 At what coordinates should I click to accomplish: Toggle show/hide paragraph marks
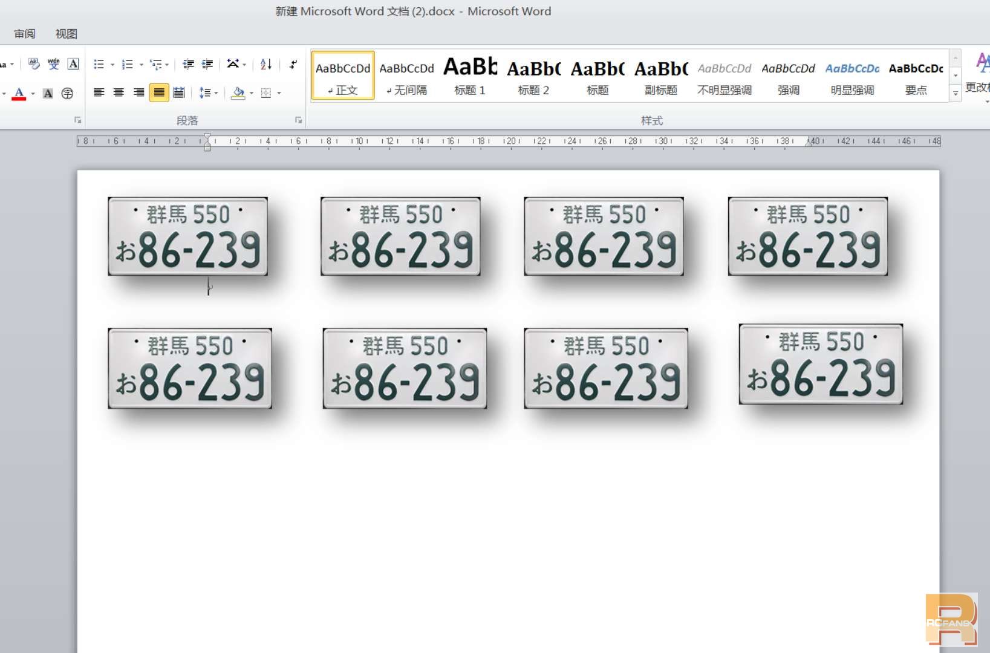pos(293,63)
